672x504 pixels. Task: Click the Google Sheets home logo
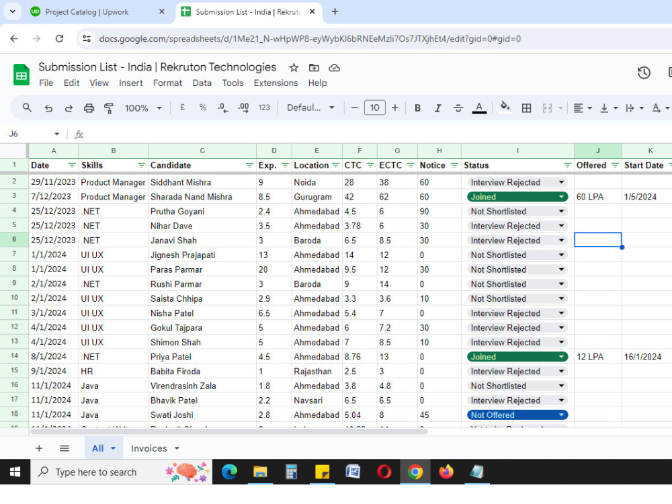(x=21, y=75)
